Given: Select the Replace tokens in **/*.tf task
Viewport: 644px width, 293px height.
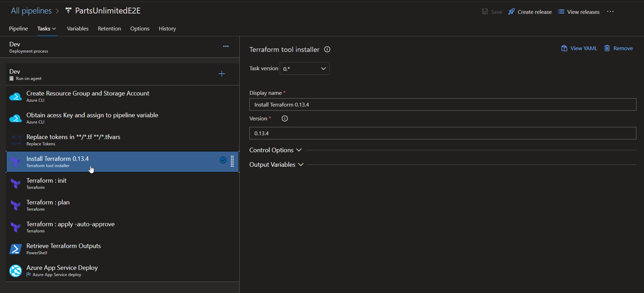Looking at the screenshot, I should coord(122,140).
